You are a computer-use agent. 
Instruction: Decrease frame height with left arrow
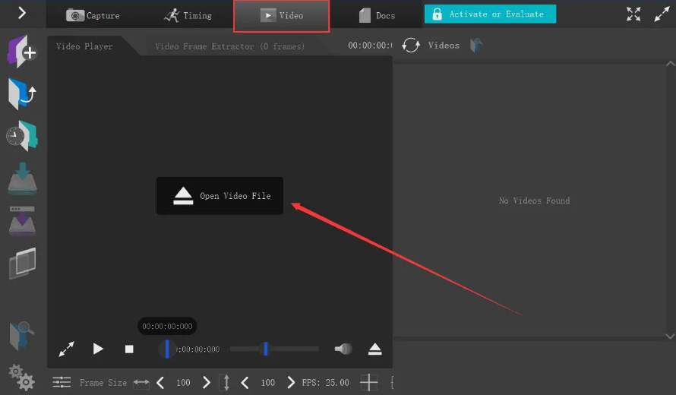click(245, 383)
